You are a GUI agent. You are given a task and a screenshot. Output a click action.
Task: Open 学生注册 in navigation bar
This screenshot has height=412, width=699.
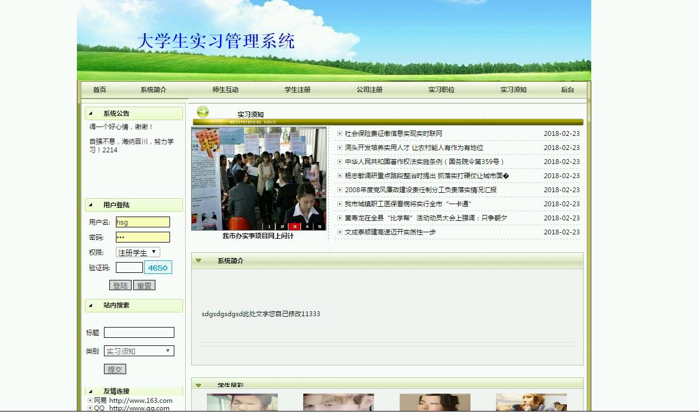point(297,90)
